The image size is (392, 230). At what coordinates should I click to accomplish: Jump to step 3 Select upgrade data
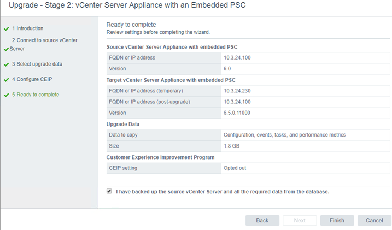[37, 64]
